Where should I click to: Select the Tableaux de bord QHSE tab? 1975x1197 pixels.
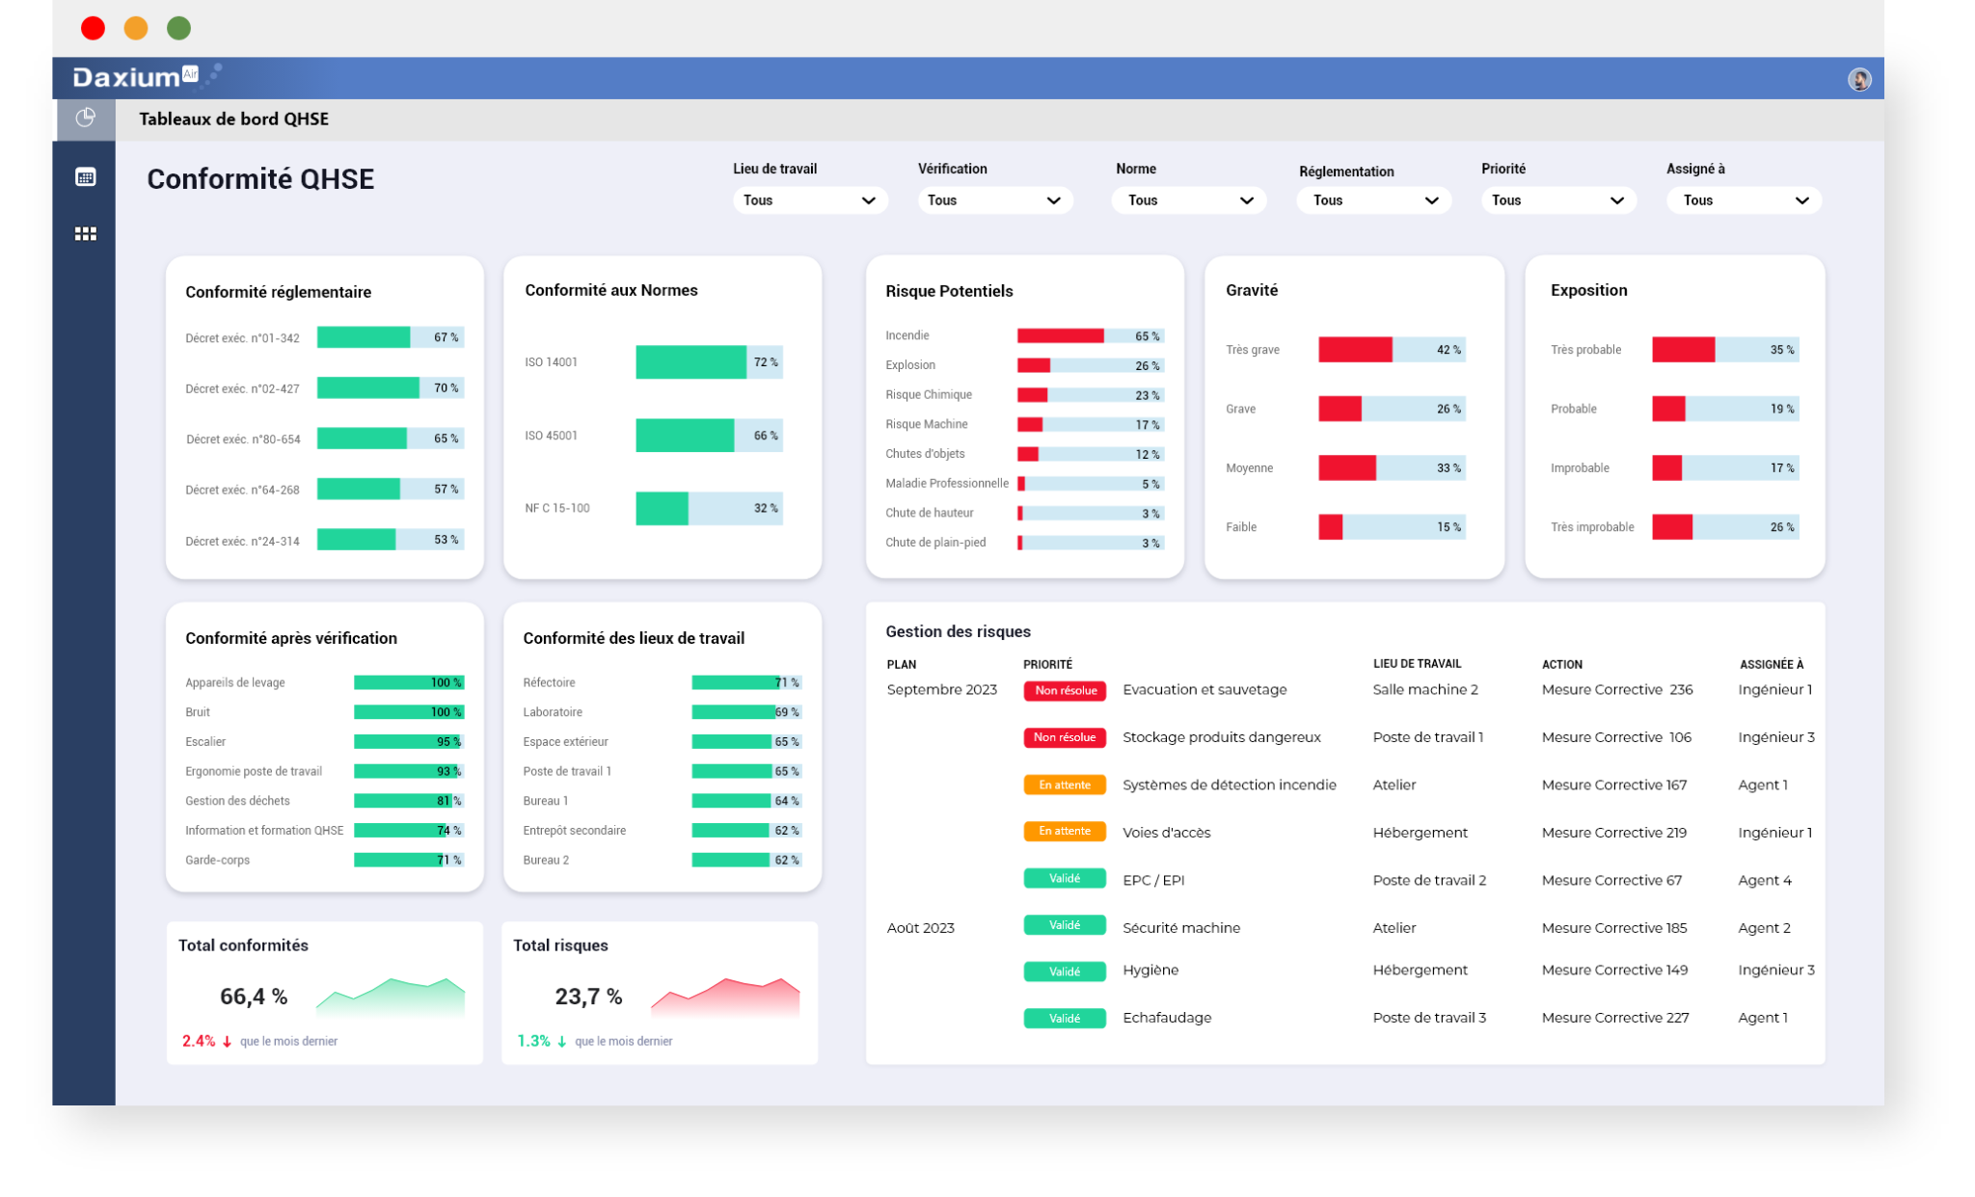pos(233,120)
